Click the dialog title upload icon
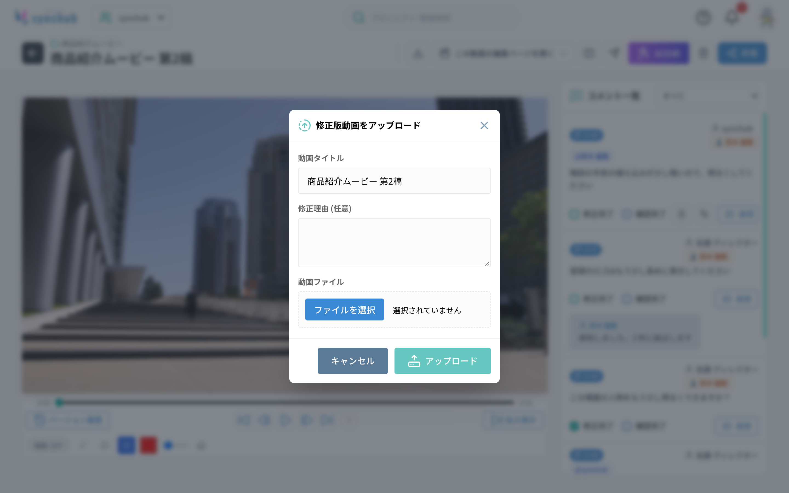The height and width of the screenshot is (493, 789). point(305,125)
